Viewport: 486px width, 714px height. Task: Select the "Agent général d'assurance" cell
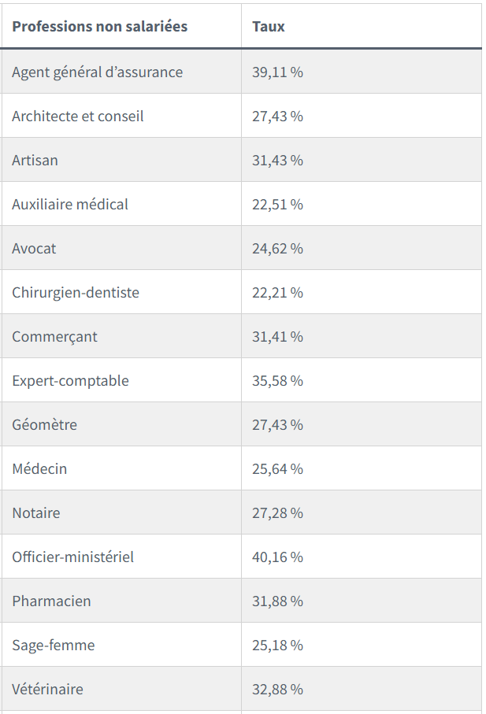[97, 72]
